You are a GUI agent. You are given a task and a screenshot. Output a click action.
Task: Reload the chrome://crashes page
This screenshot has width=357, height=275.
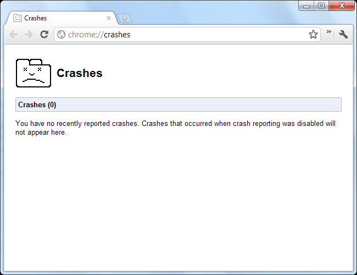[44, 35]
